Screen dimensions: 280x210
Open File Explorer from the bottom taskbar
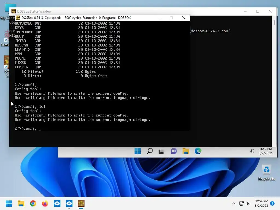[21, 203]
